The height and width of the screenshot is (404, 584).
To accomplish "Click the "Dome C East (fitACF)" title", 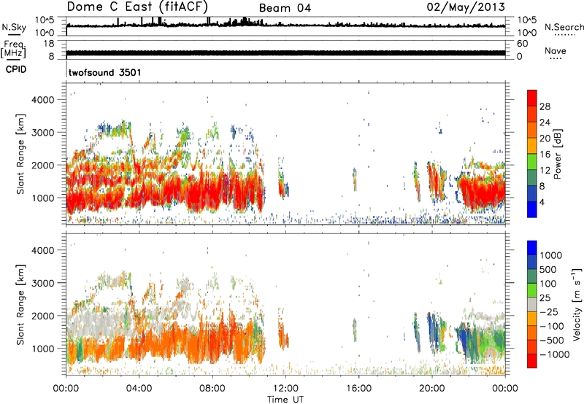I will 137,7.
